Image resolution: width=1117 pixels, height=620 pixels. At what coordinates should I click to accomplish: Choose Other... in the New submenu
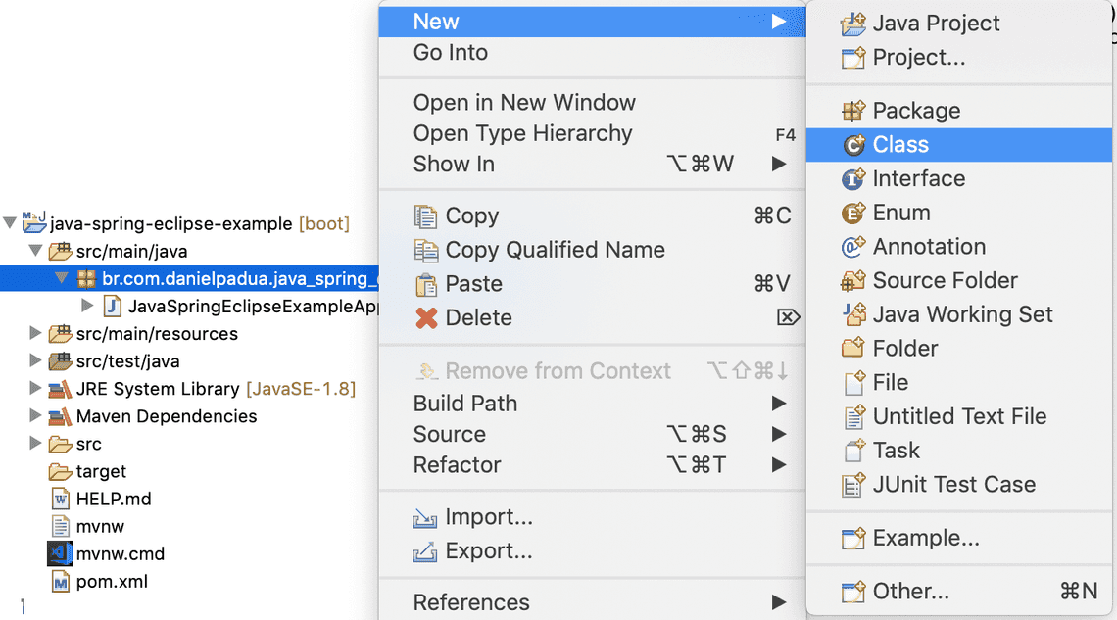[x=910, y=592]
